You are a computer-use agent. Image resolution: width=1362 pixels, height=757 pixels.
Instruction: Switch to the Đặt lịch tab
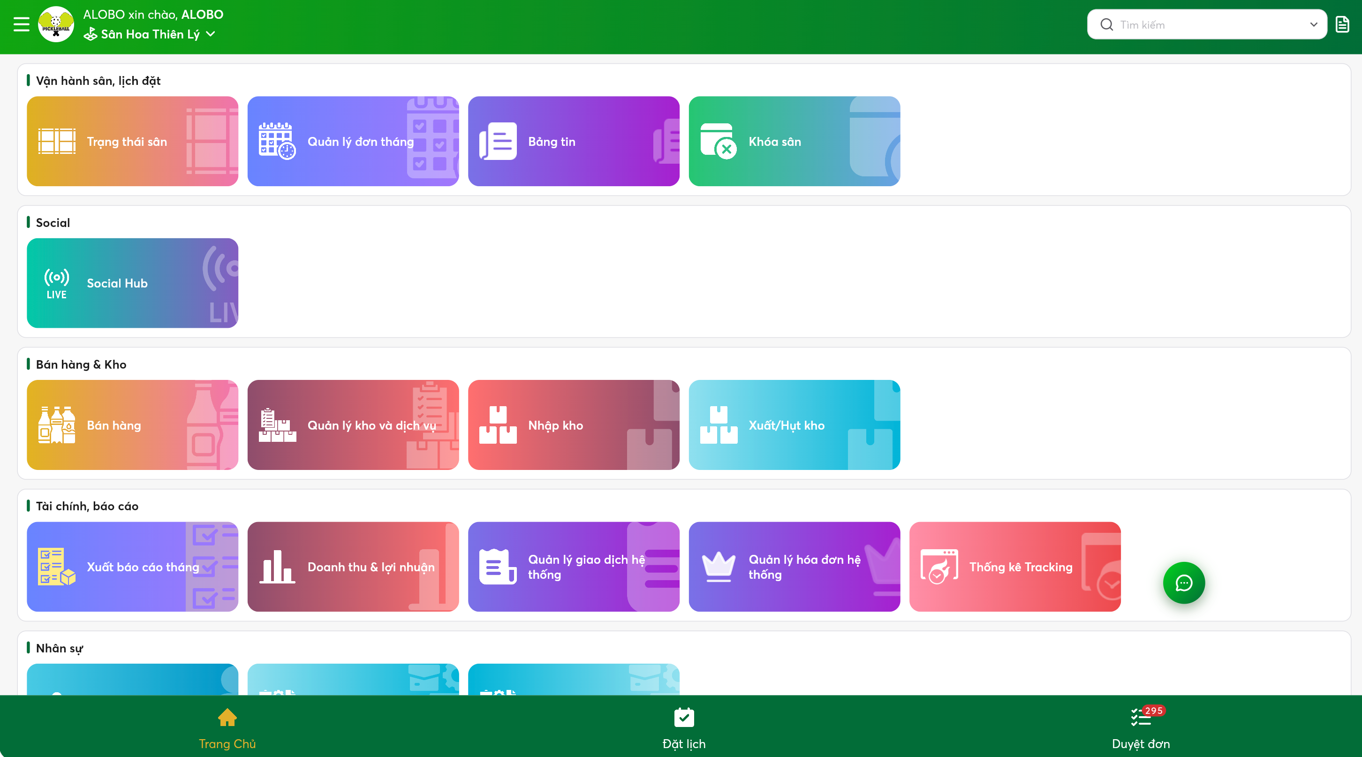684,728
